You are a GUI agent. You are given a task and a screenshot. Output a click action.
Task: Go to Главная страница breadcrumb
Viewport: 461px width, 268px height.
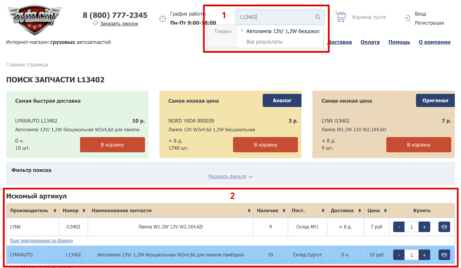point(27,65)
